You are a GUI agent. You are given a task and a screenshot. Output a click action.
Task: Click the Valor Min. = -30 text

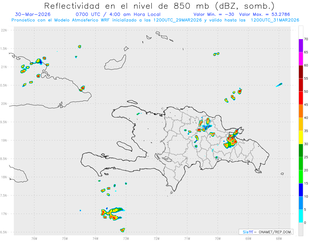pos(214,14)
